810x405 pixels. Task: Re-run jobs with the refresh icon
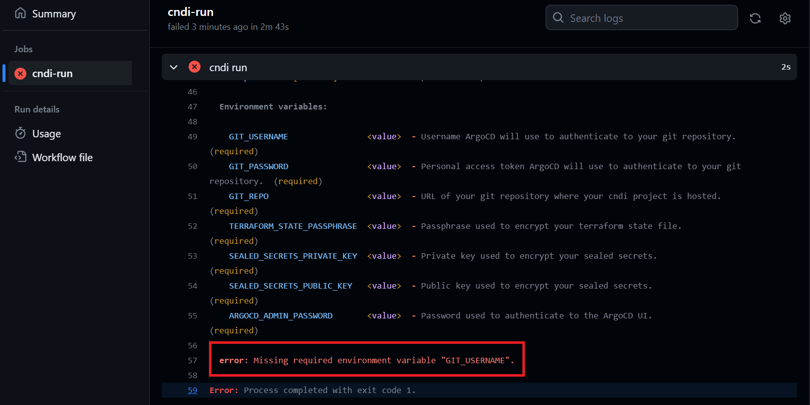[x=755, y=18]
